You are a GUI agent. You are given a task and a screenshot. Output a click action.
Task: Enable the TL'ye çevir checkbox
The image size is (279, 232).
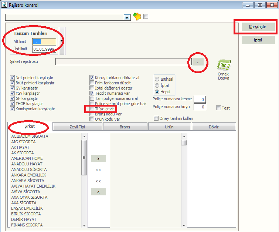(x=92, y=109)
